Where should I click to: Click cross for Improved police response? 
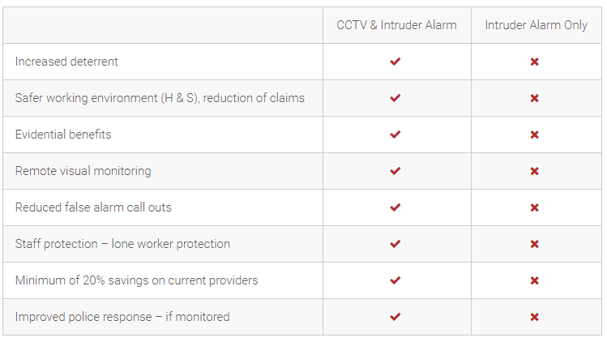pyautogui.click(x=535, y=316)
